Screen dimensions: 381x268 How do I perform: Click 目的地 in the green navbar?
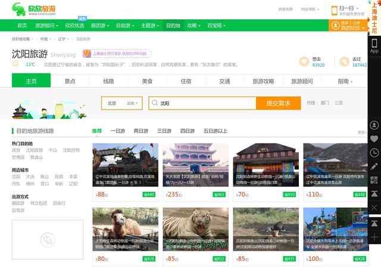coord(173,26)
